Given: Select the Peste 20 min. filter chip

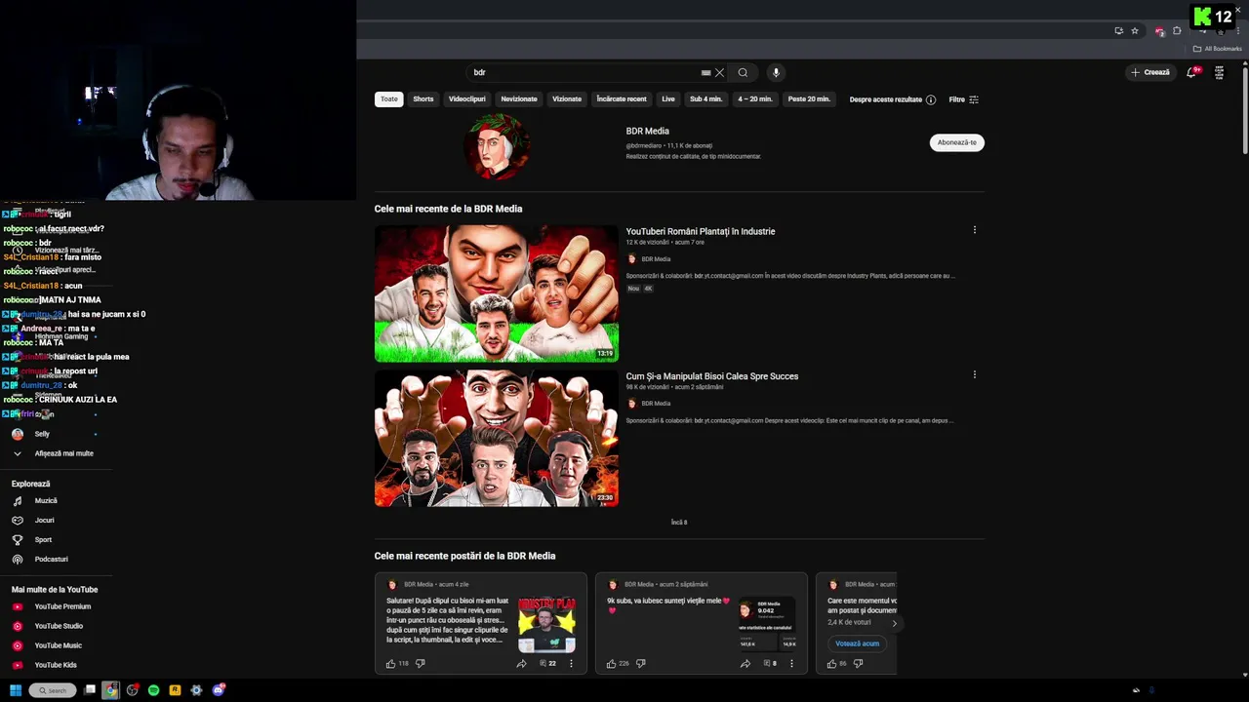Looking at the screenshot, I should pyautogui.click(x=809, y=99).
